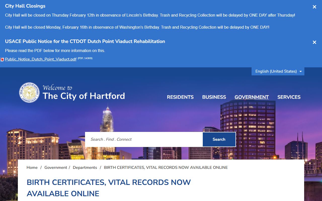Go to Departments breadcrumb

(85, 168)
